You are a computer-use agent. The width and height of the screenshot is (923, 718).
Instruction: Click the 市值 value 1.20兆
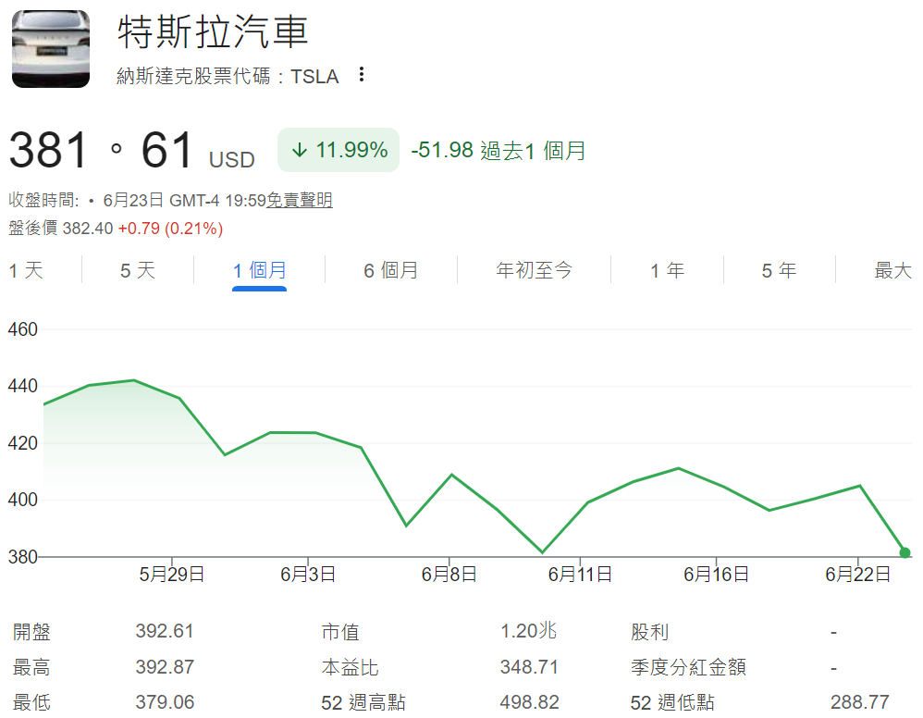529,631
